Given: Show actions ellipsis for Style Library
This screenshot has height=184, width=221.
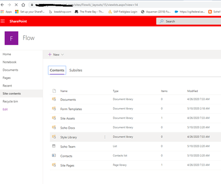Looking at the screenshot, I should [x=105, y=137].
